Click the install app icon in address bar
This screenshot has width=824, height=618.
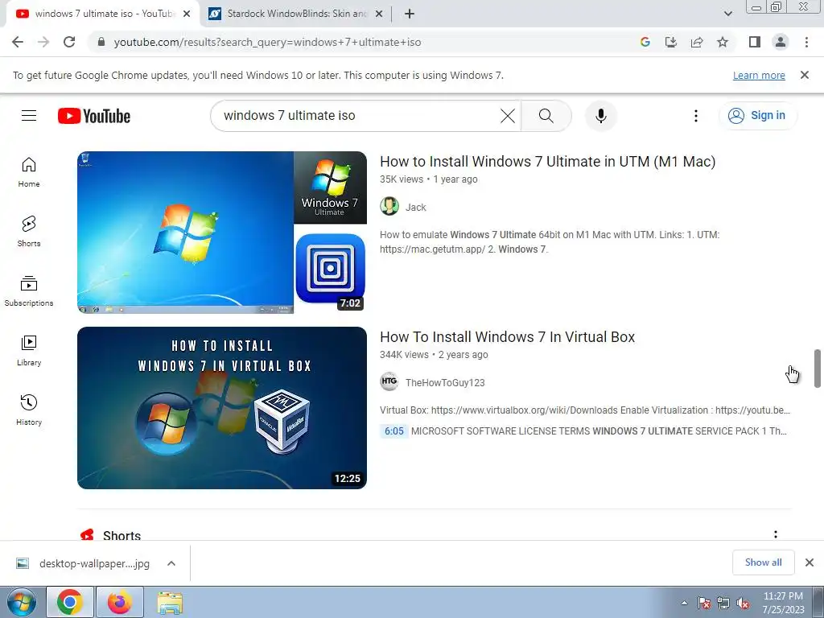(x=671, y=42)
